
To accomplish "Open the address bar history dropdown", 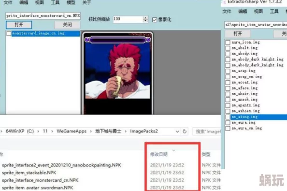I will click(x=177, y=132).
